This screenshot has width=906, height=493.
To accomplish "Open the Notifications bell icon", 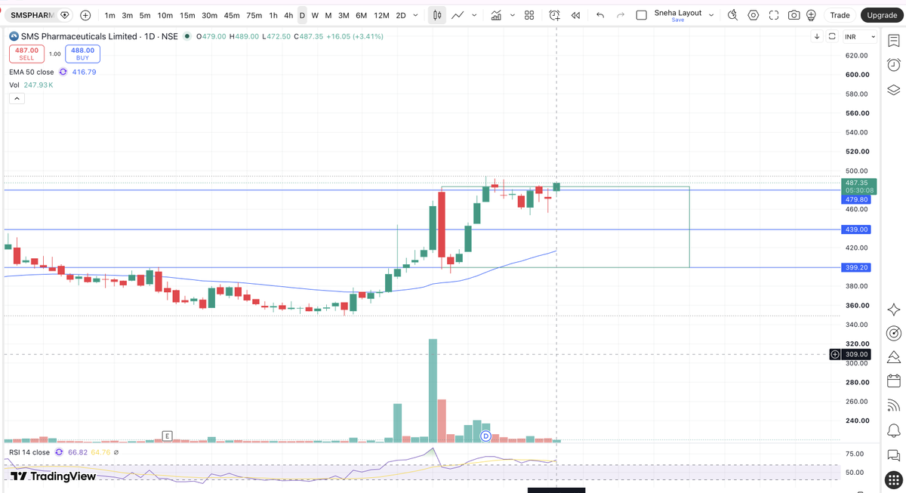I will (x=894, y=430).
